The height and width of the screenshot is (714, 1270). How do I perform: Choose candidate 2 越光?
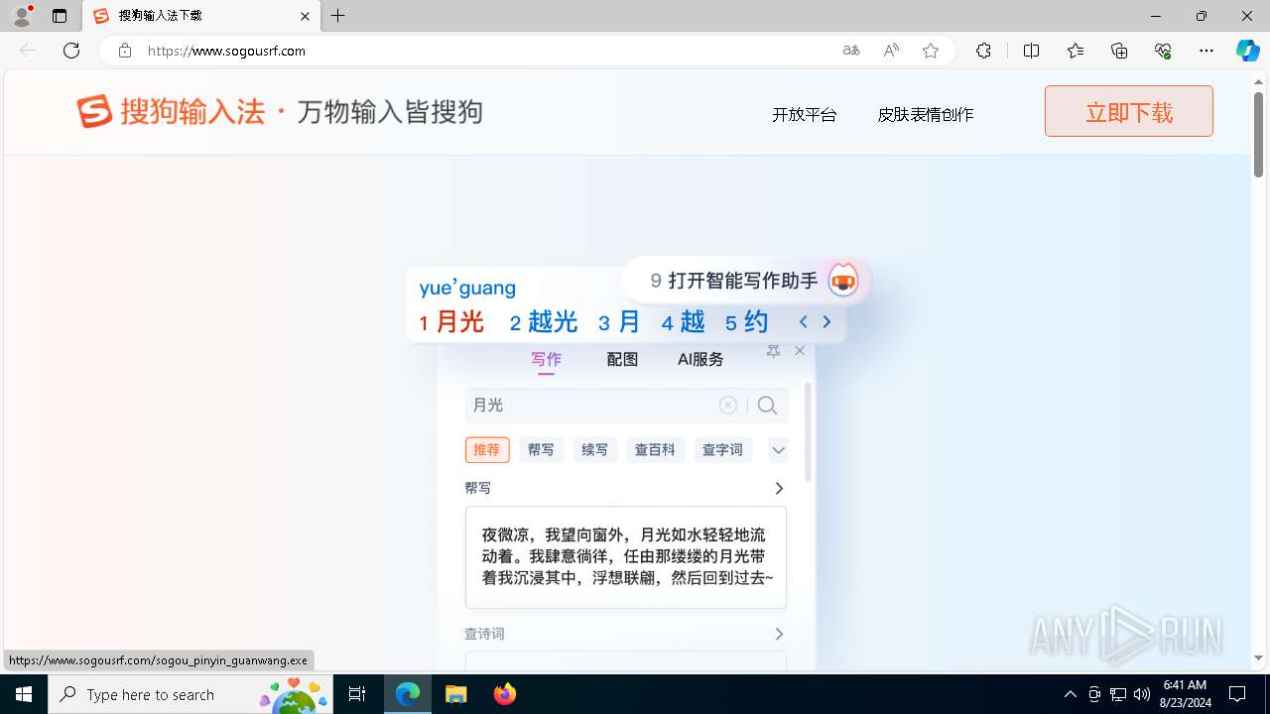(544, 322)
